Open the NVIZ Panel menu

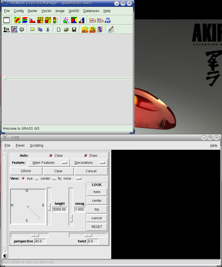tap(20, 146)
